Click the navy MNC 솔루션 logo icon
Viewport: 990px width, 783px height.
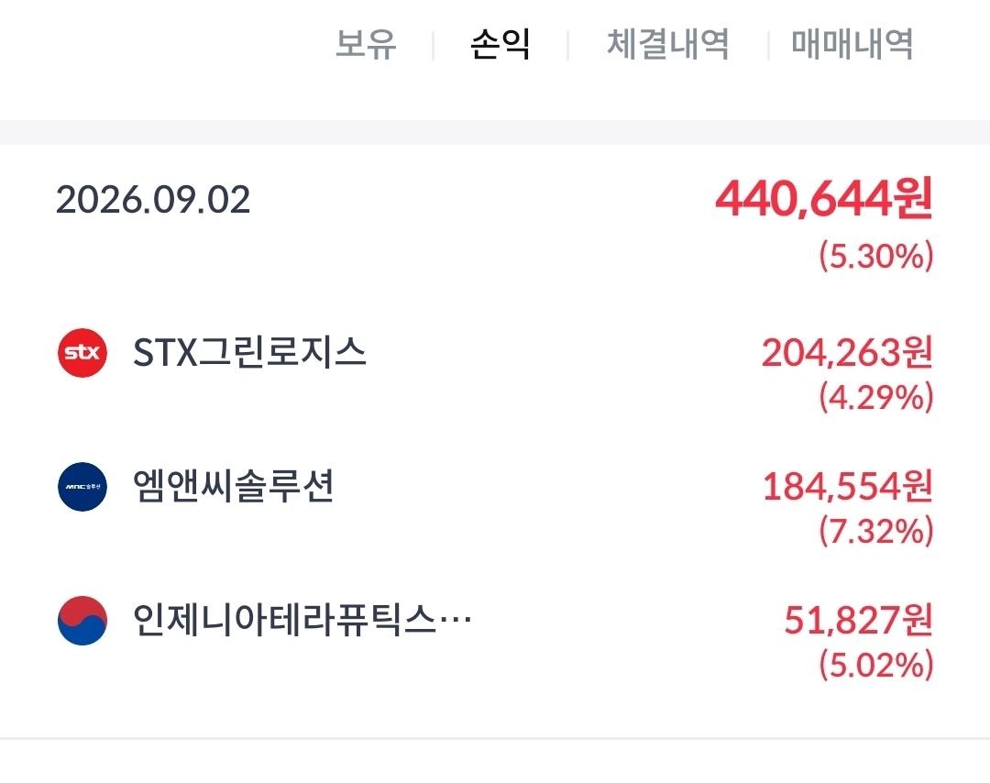pyautogui.click(x=82, y=486)
